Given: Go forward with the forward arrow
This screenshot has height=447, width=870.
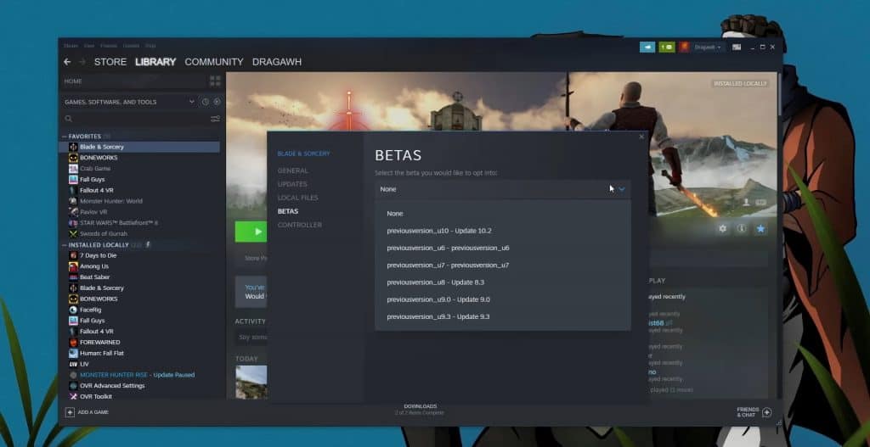Looking at the screenshot, I should (x=82, y=62).
